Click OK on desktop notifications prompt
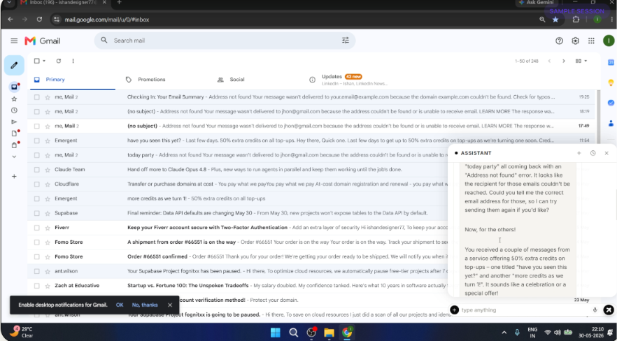Viewport: 617px width, 341px height. (x=120, y=305)
